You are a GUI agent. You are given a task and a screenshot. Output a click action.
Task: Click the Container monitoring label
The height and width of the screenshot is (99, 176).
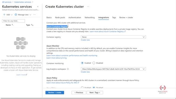click(x=55, y=64)
